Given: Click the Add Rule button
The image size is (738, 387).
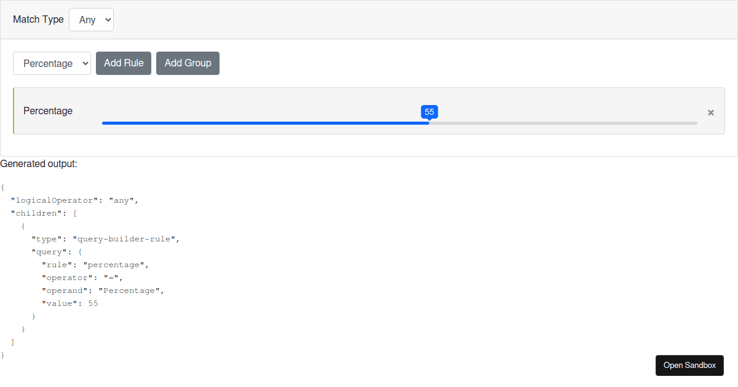Looking at the screenshot, I should pos(123,63).
